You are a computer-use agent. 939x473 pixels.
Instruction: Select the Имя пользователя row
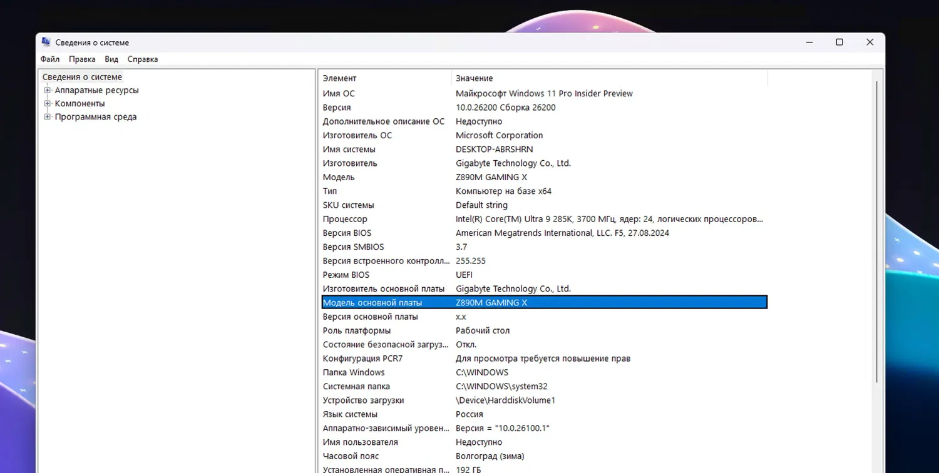coord(544,442)
